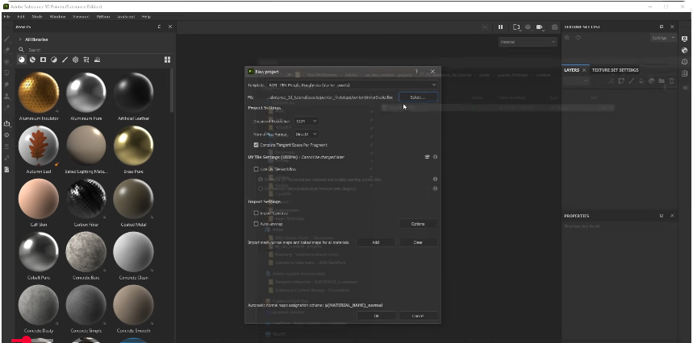
Task: Select Convert UV Tiles into individual Texture Sets radio
Action: [x=261, y=188]
